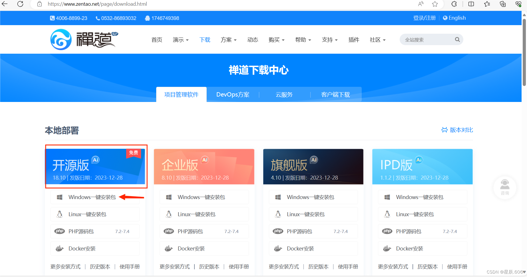This screenshot has height=277, width=527.
Task: Expand the 帮助 dropdown menu
Action: (303, 40)
